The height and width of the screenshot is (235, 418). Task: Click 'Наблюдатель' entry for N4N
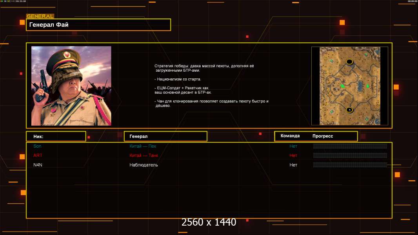pyautogui.click(x=144, y=165)
